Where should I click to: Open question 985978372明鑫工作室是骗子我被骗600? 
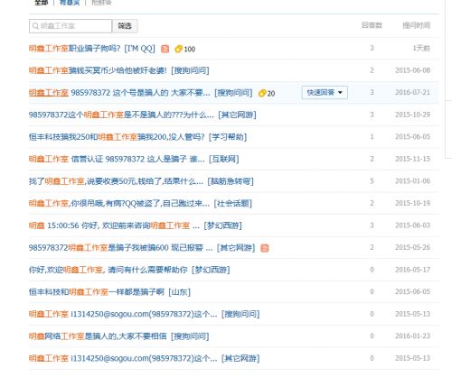(x=120, y=248)
